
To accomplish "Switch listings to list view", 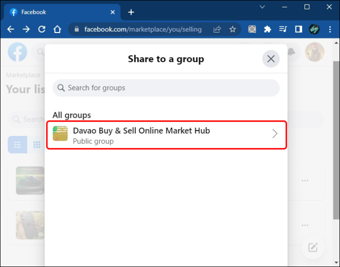I will (x=17, y=144).
